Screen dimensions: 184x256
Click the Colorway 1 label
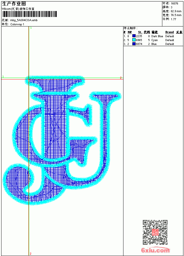[x=17, y=24]
